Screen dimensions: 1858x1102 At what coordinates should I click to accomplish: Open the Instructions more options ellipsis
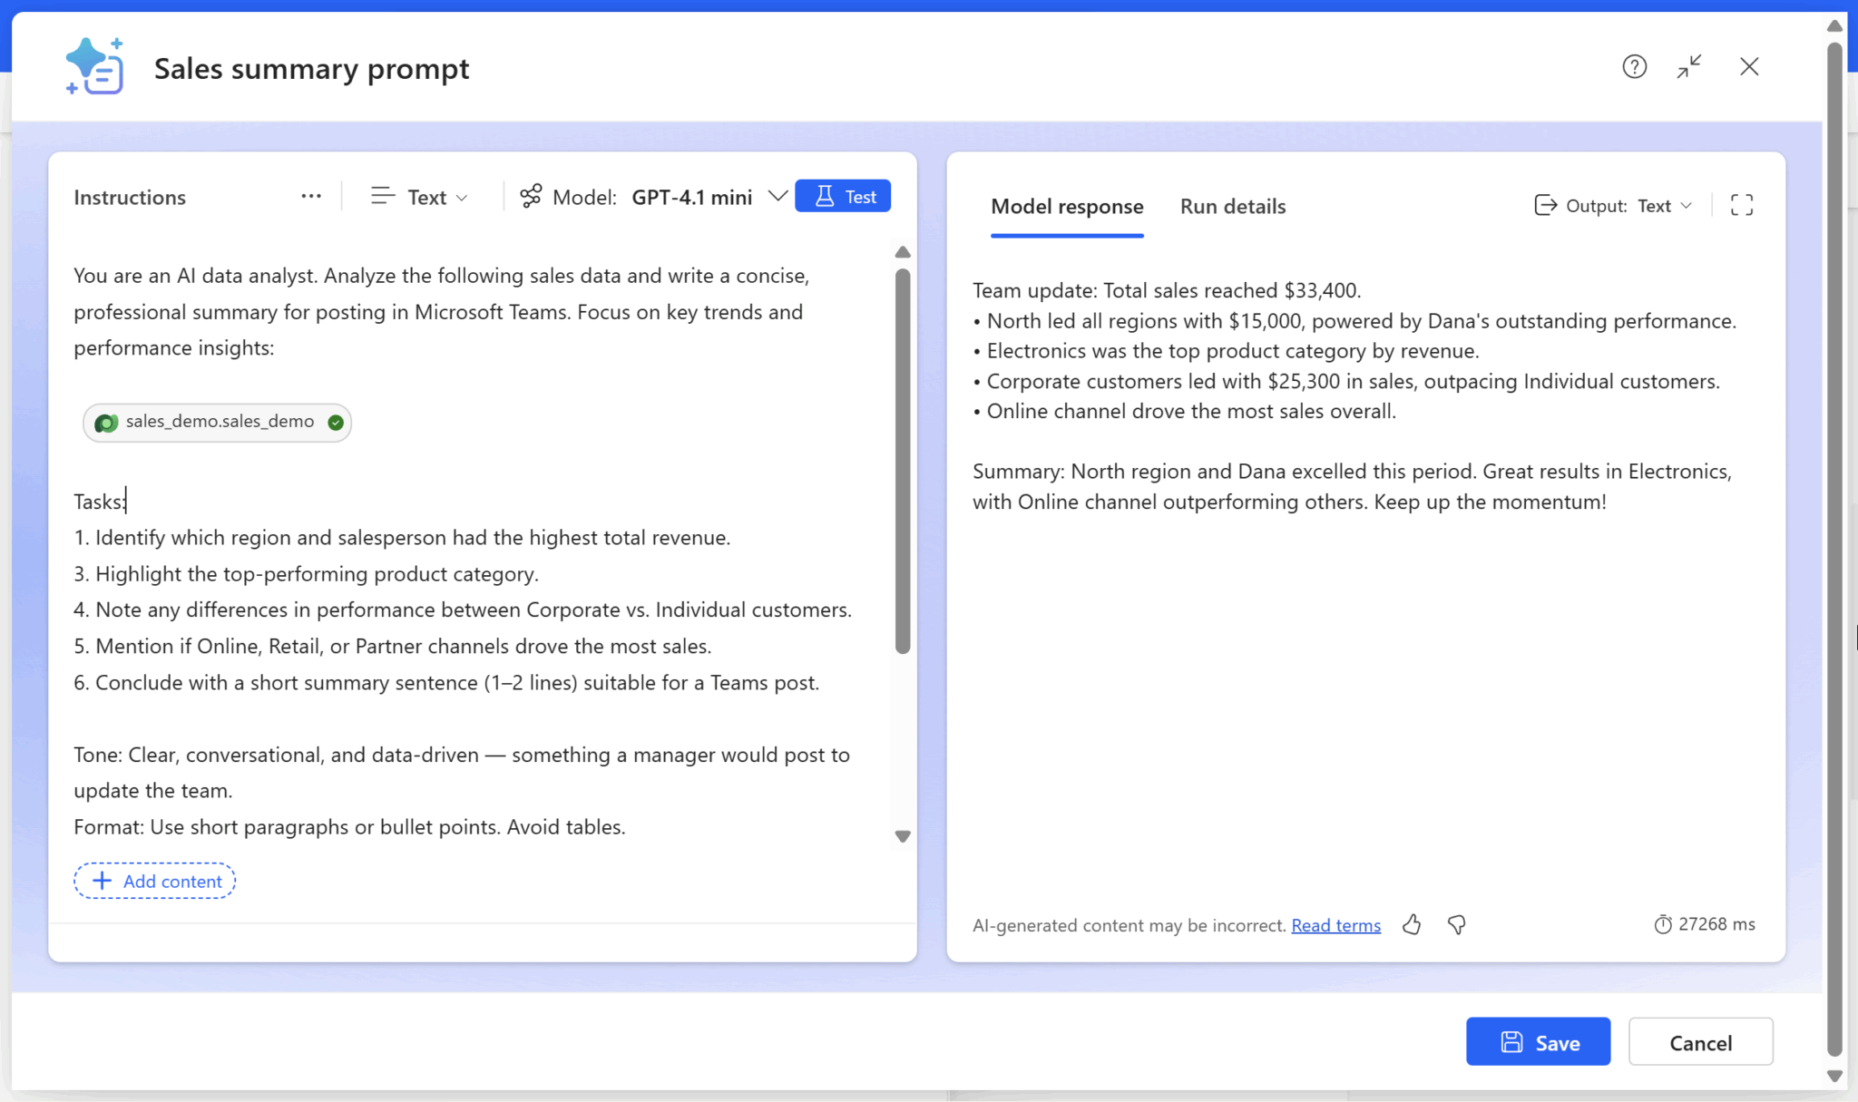click(311, 196)
